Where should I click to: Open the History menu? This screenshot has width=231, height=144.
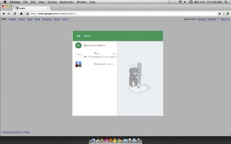[52, 2]
